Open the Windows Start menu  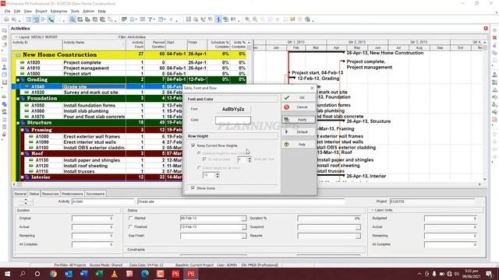coord(7,274)
